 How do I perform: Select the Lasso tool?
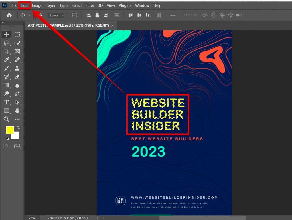pyautogui.click(x=6, y=43)
